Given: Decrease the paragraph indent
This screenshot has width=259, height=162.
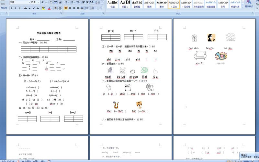Looking at the screenshot, I should [x=84, y=2].
